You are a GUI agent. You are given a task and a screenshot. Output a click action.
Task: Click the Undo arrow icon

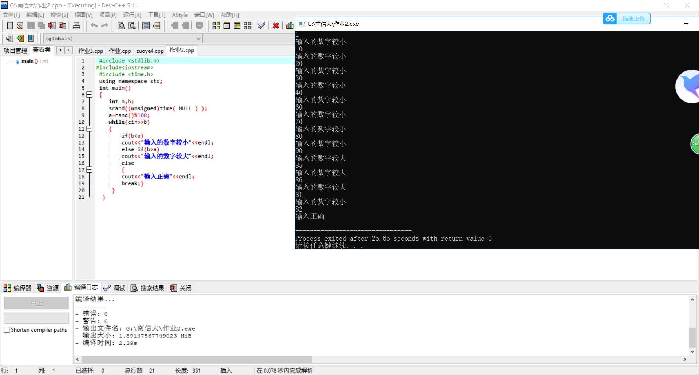(94, 25)
